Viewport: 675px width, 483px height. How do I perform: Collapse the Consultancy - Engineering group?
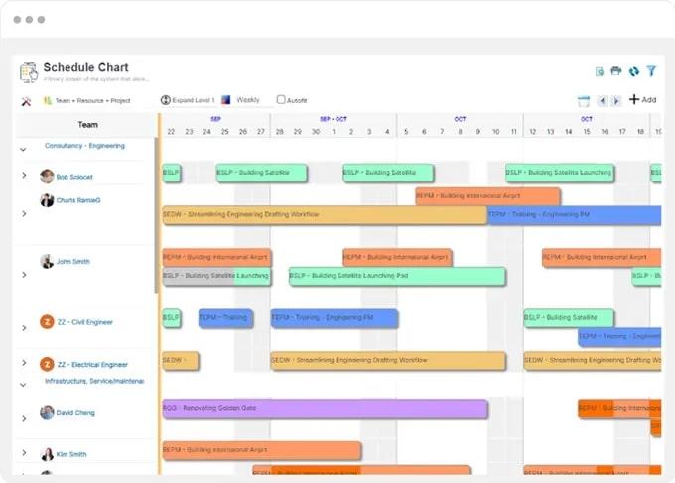pyautogui.click(x=23, y=150)
